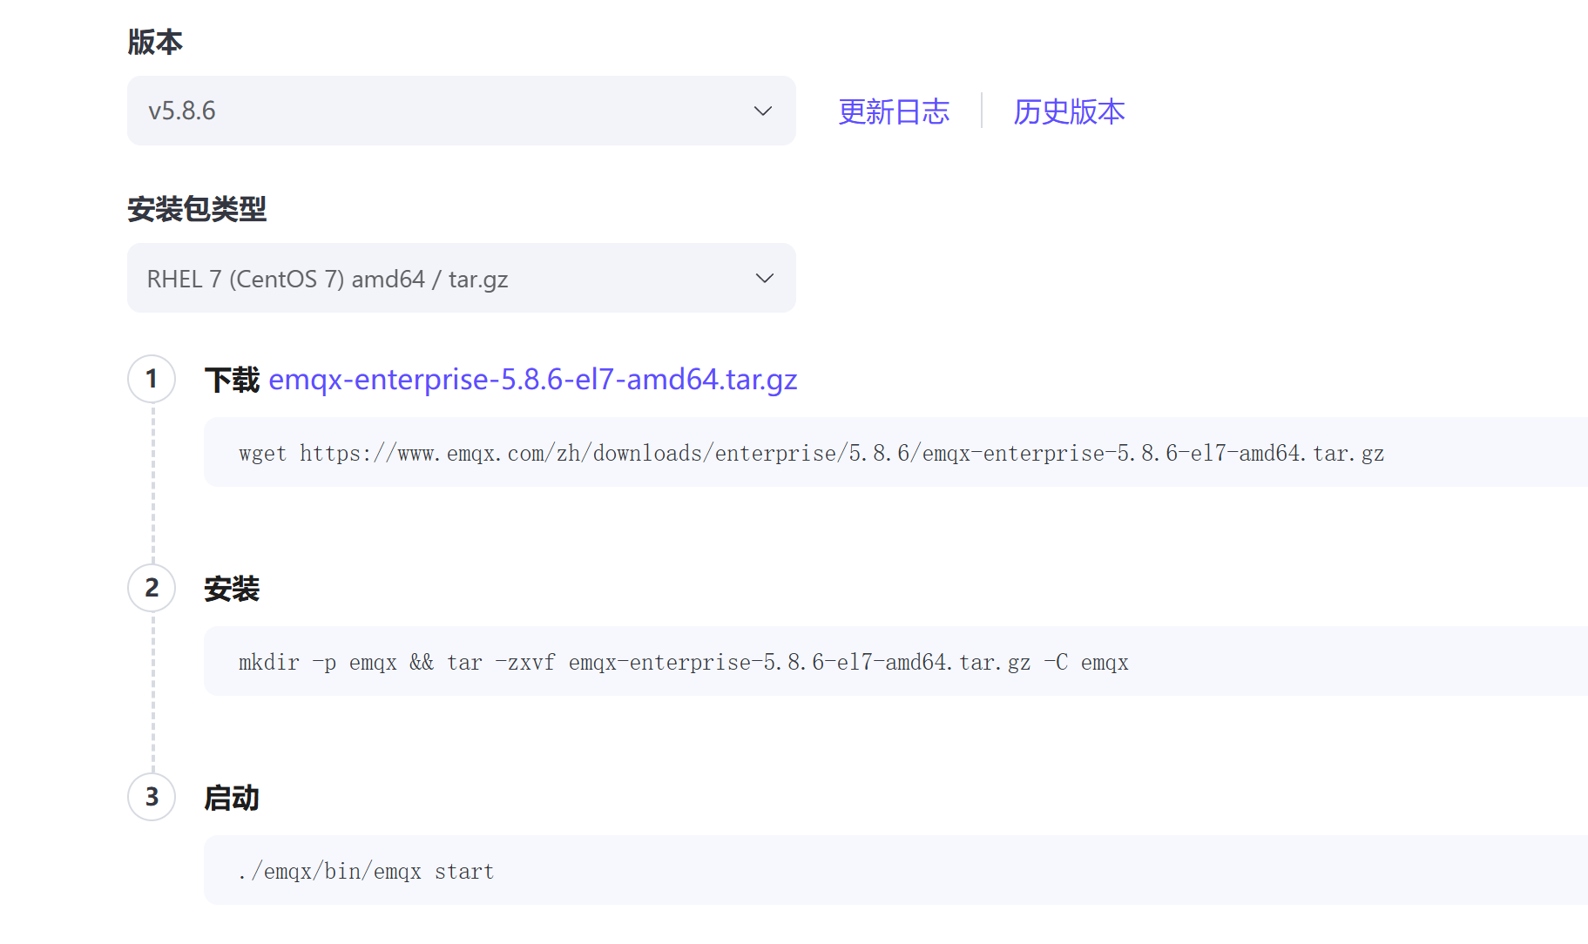Click the 安装 step title
Viewport: 1588px width, 944px height.
click(231, 588)
